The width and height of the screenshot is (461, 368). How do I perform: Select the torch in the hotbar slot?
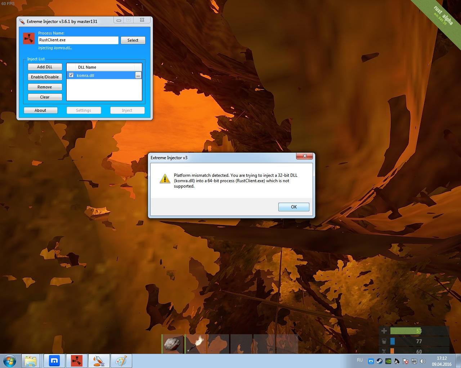click(196, 344)
